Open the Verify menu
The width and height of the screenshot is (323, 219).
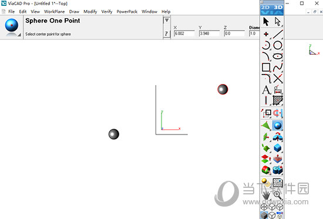[107, 12]
